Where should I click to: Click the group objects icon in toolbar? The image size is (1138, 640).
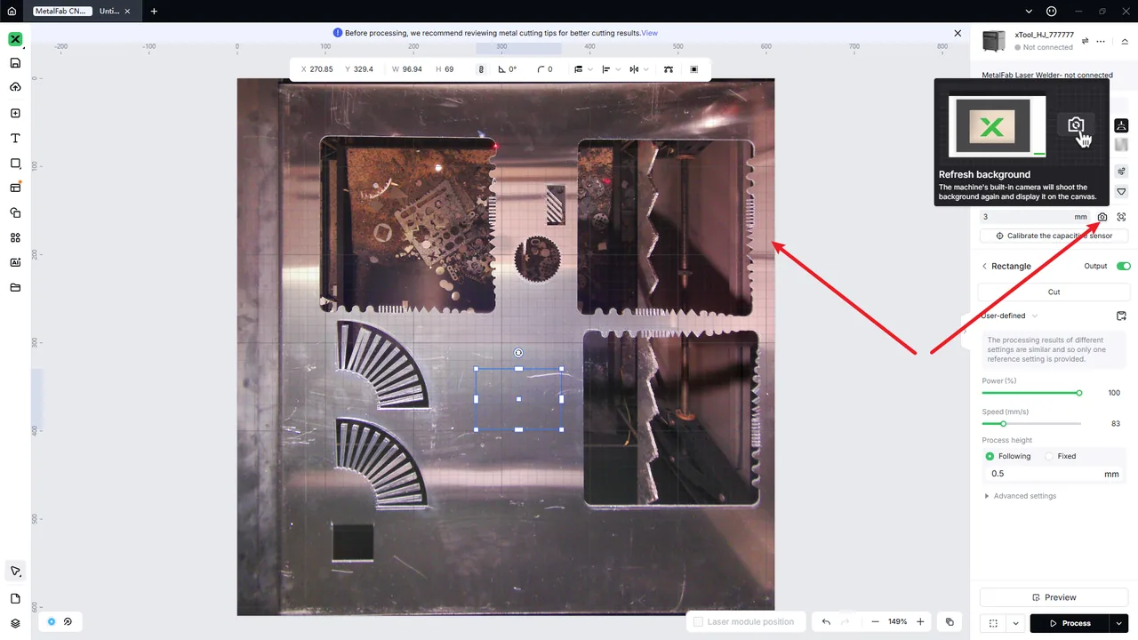(694, 69)
